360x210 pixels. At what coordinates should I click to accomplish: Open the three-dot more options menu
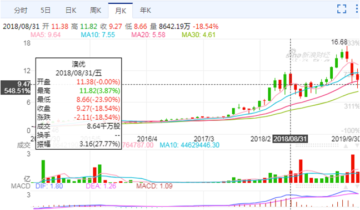point(357,9)
